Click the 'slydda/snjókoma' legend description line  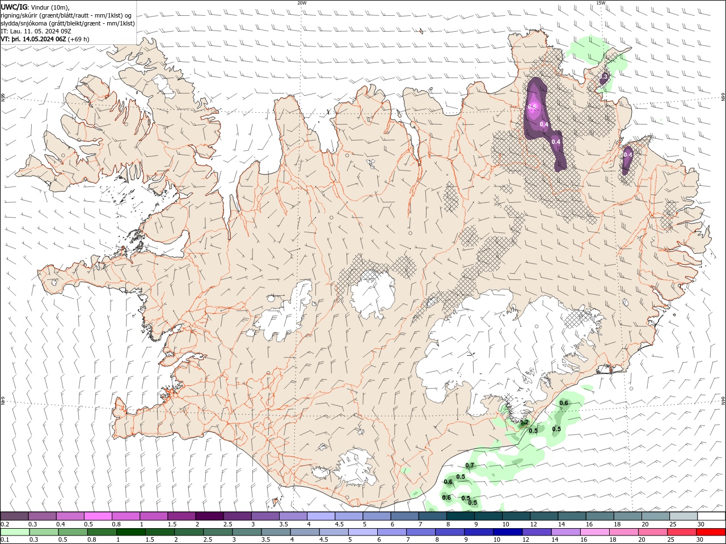coord(67,23)
